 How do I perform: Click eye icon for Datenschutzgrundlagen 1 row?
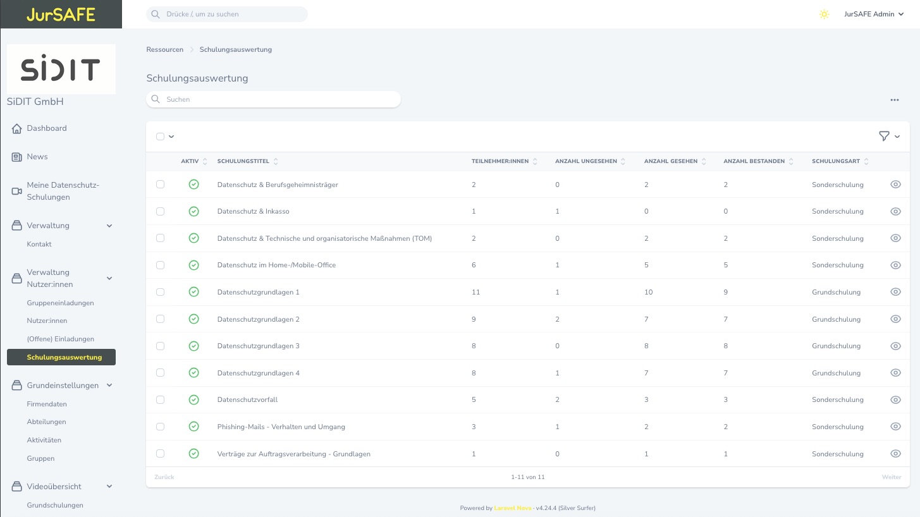point(895,292)
